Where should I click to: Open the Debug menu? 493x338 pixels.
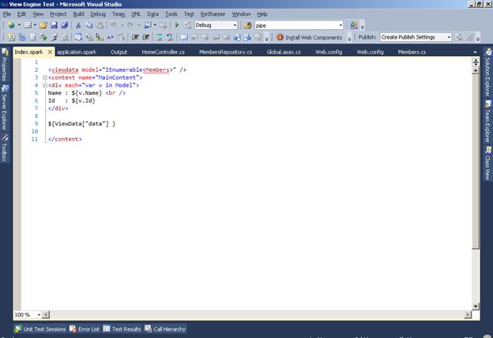pyautogui.click(x=98, y=14)
